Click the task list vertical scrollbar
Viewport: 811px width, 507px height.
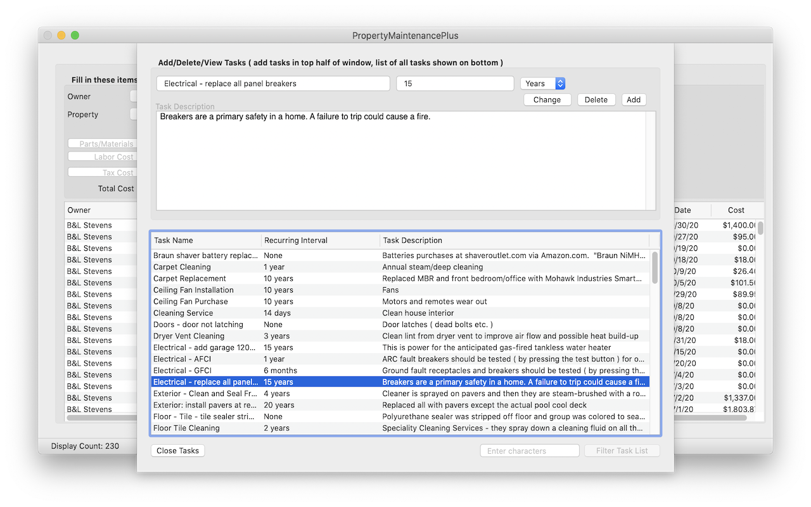(x=655, y=342)
